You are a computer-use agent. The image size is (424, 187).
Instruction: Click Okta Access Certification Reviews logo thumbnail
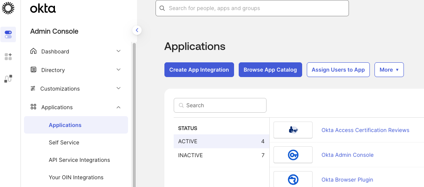coord(293,130)
